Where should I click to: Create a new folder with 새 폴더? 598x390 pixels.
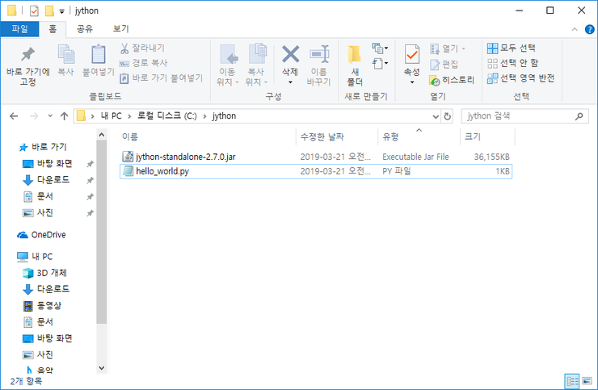coord(355,65)
